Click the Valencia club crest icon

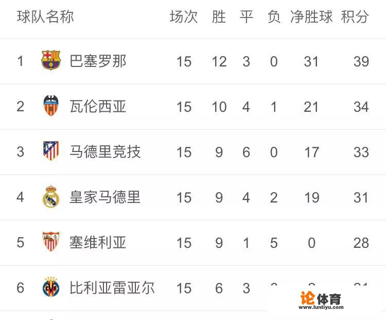pos(51,106)
